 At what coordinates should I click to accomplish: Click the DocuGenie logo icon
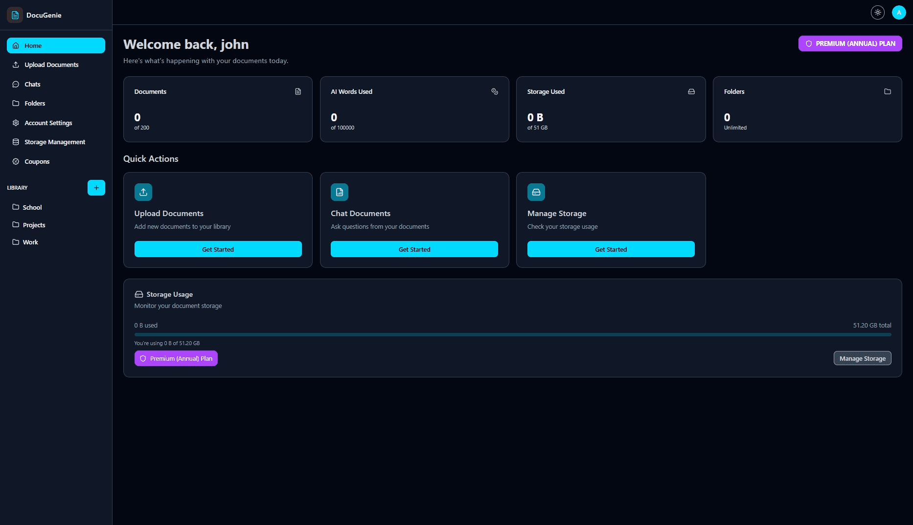pyautogui.click(x=14, y=15)
